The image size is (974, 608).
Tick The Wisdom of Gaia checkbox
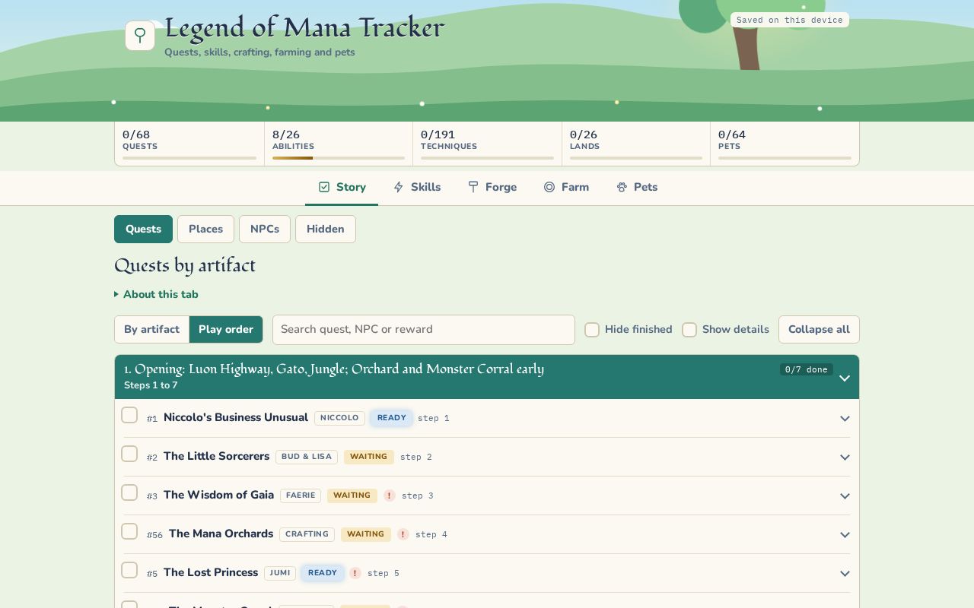tap(129, 492)
